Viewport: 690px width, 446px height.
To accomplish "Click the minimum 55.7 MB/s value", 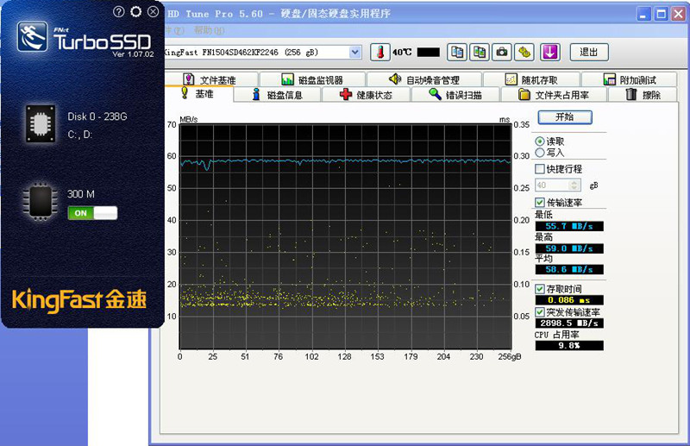I will tap(569, 226).
